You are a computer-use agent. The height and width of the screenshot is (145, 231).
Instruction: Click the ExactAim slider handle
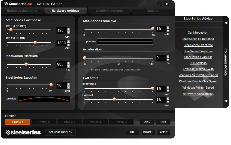point(51,85)
